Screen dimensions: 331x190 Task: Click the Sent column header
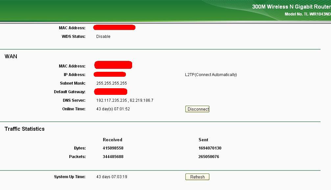[203, 140]
